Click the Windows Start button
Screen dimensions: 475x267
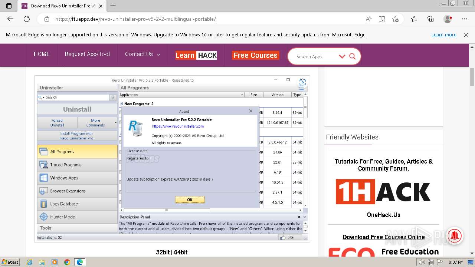(10, 262)
